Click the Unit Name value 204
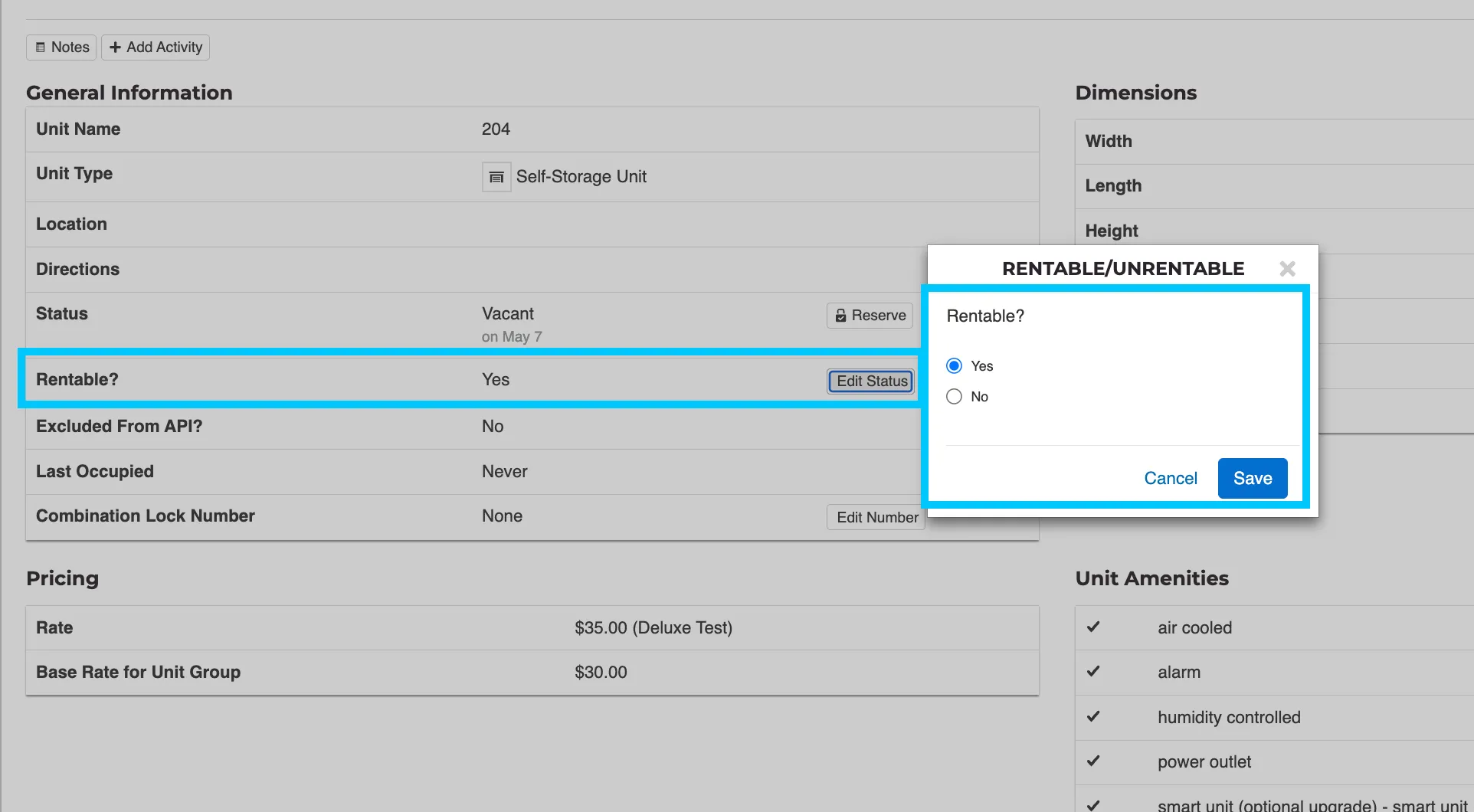The width and height of the screenshot is (1474, 812). coord(496,129)
